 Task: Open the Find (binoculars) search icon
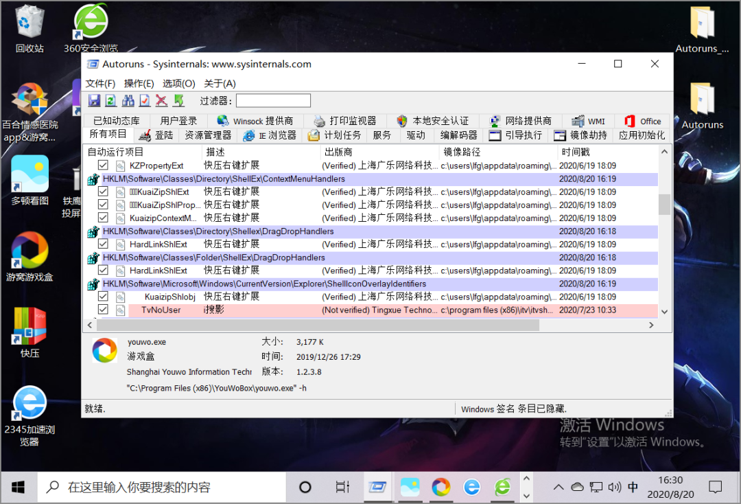pyautogui.click(x=128, y=100)
